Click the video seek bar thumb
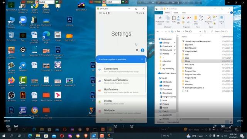The width and height of the screenshot is (247, 139). [32, 117]
